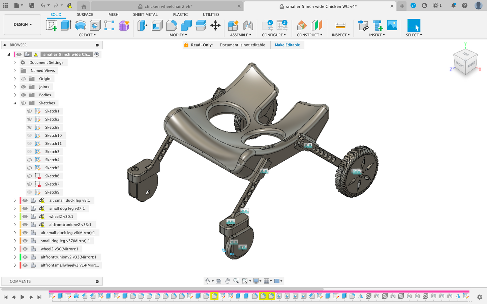Toggle visibility of Sketch3
The height and width of the screenshot is (304, 487).
(x=30, y=152)
